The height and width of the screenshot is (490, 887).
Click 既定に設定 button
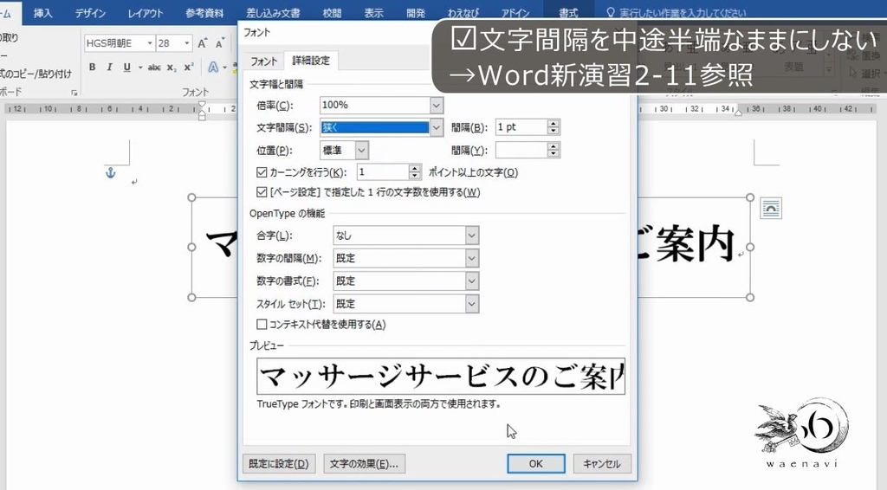tap(279, 463)
